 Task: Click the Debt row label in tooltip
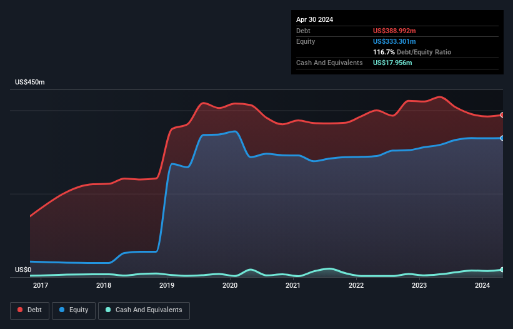[x=303, y=31]
